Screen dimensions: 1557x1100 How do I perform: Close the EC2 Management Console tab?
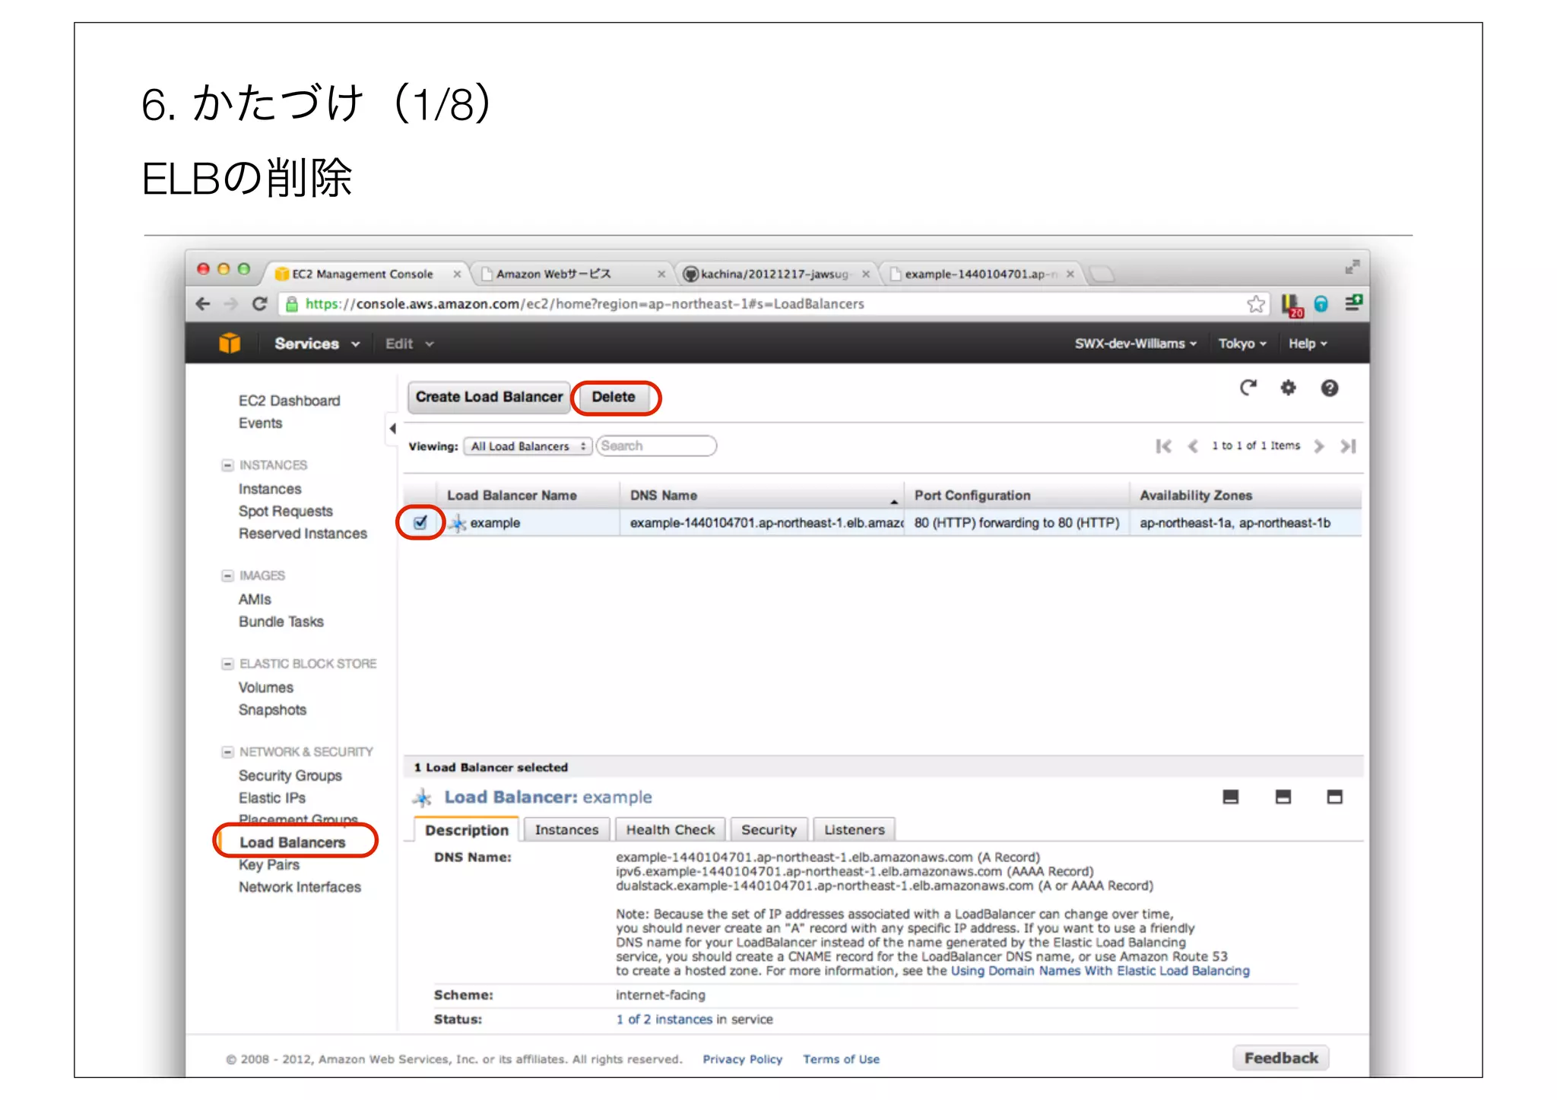[457, 274]
